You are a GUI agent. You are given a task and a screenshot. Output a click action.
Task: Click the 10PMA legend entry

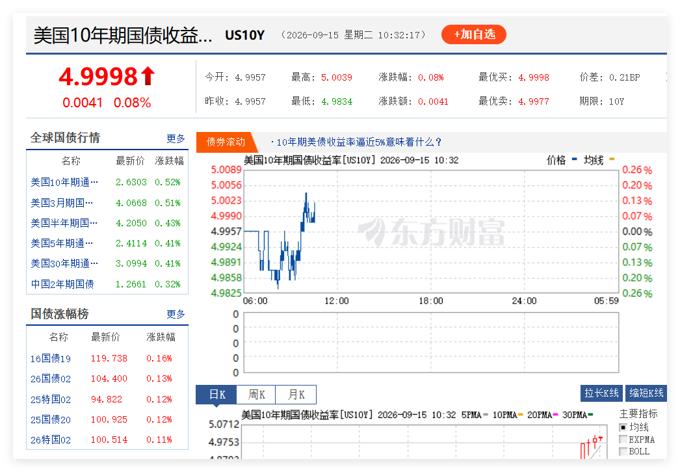(x=507, y=415)
